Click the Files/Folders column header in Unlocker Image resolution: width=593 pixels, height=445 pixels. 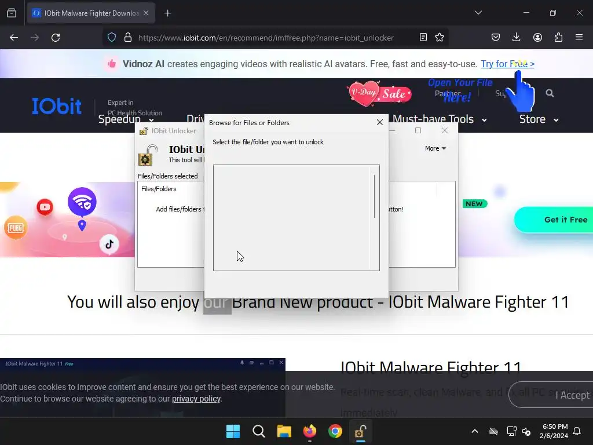coord(159,189)
